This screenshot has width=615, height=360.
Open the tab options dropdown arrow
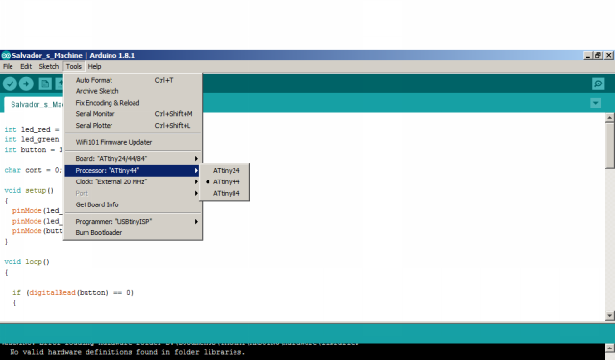(596, 103)
